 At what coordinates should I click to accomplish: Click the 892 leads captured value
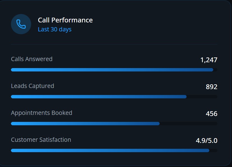pos(212,87)
